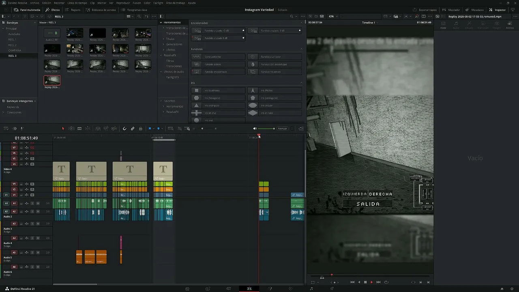Select the Iris circular transition
This screenshot has width=519, height=292.
click(275, 105)
